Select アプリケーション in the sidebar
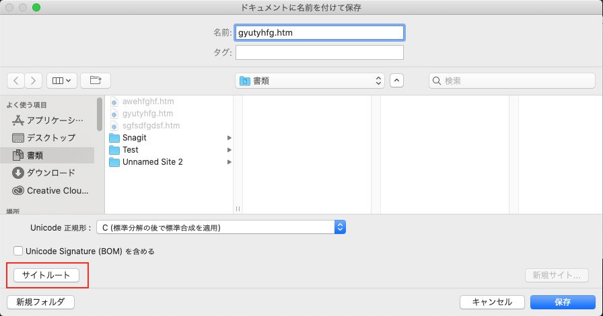Viewport: 603px width, 316px height. (x=48, y=120)
